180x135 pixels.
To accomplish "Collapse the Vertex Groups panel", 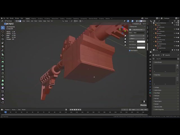I will (158, 62).
